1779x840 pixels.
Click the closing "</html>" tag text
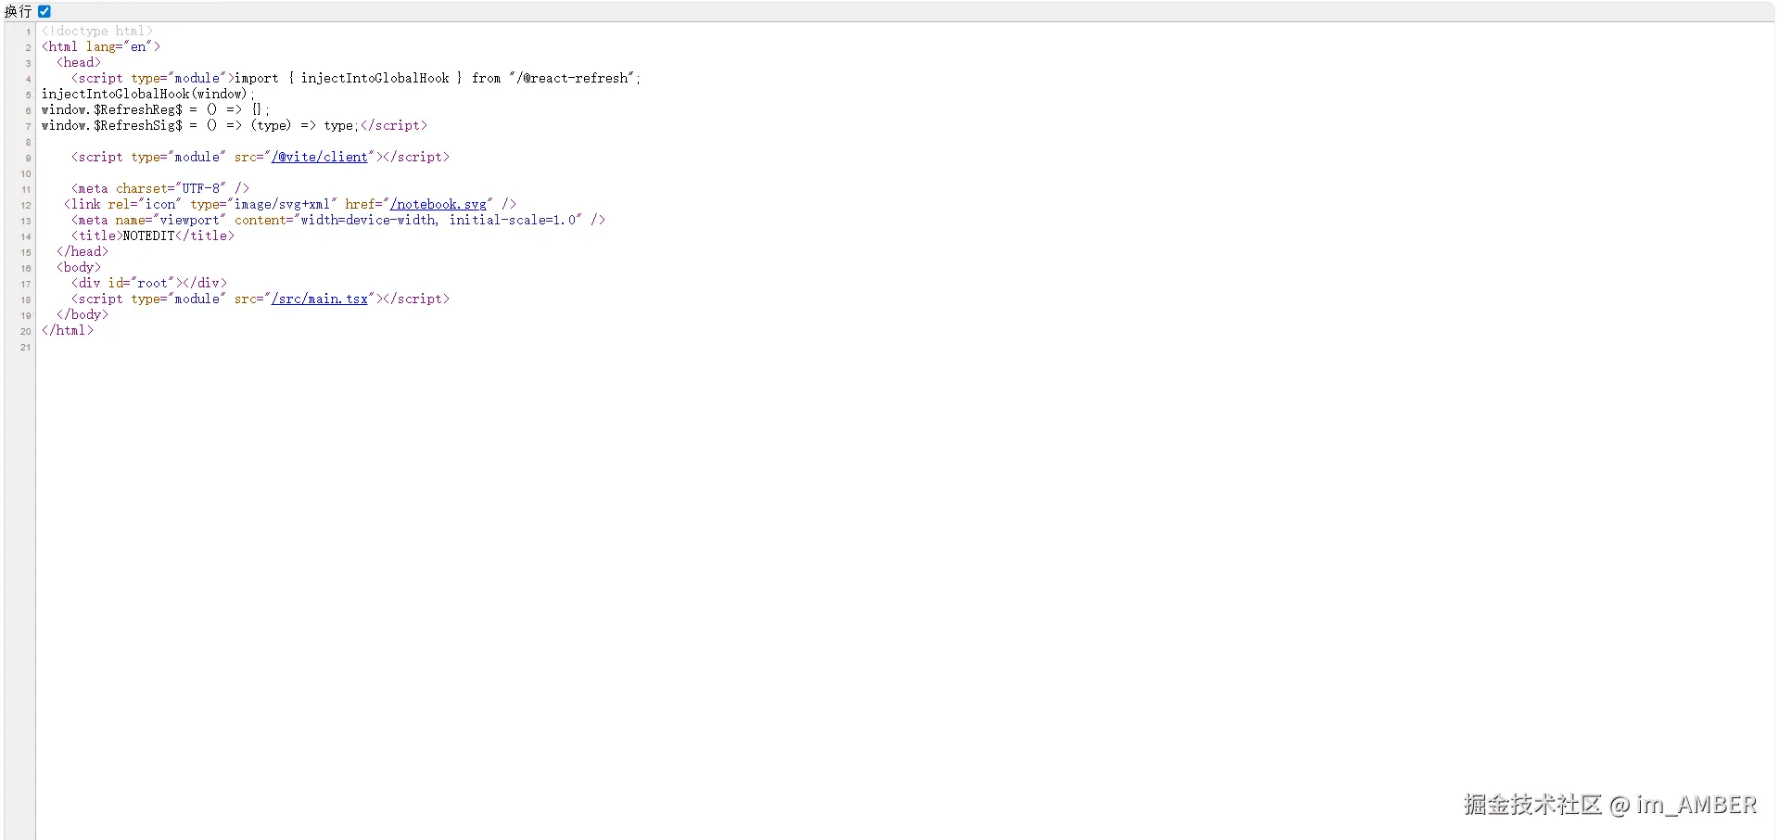68,330
